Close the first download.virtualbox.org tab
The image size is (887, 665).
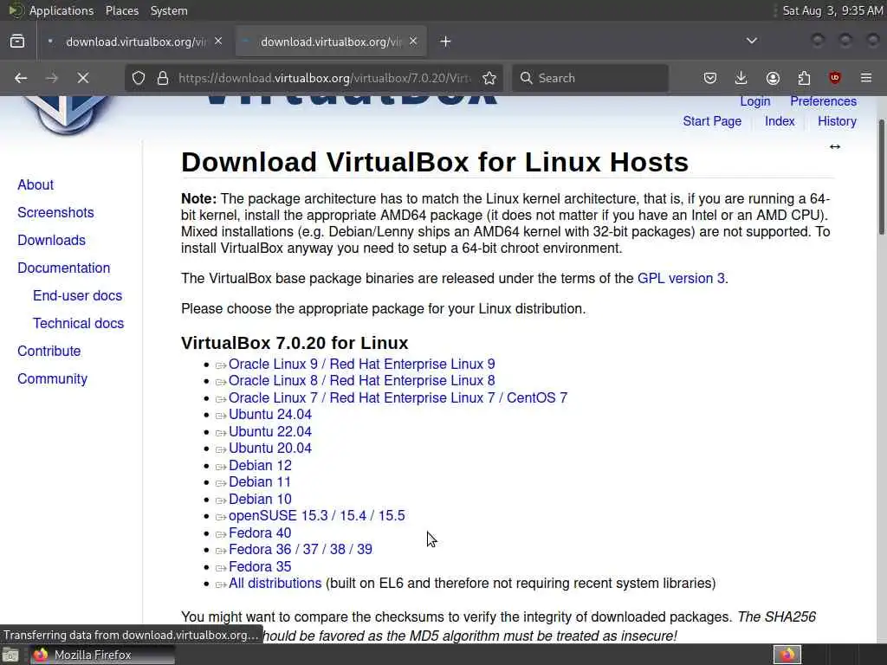pyautogui.click(x=218, y=42)
